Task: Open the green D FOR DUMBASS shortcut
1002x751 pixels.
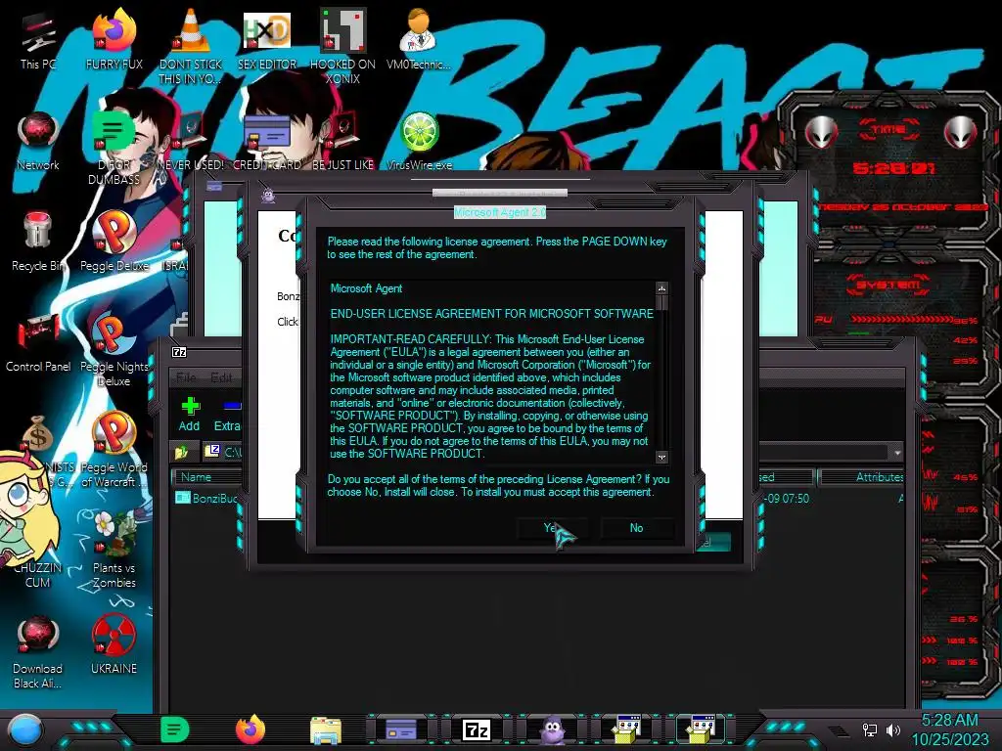Action: coord(114,149)
